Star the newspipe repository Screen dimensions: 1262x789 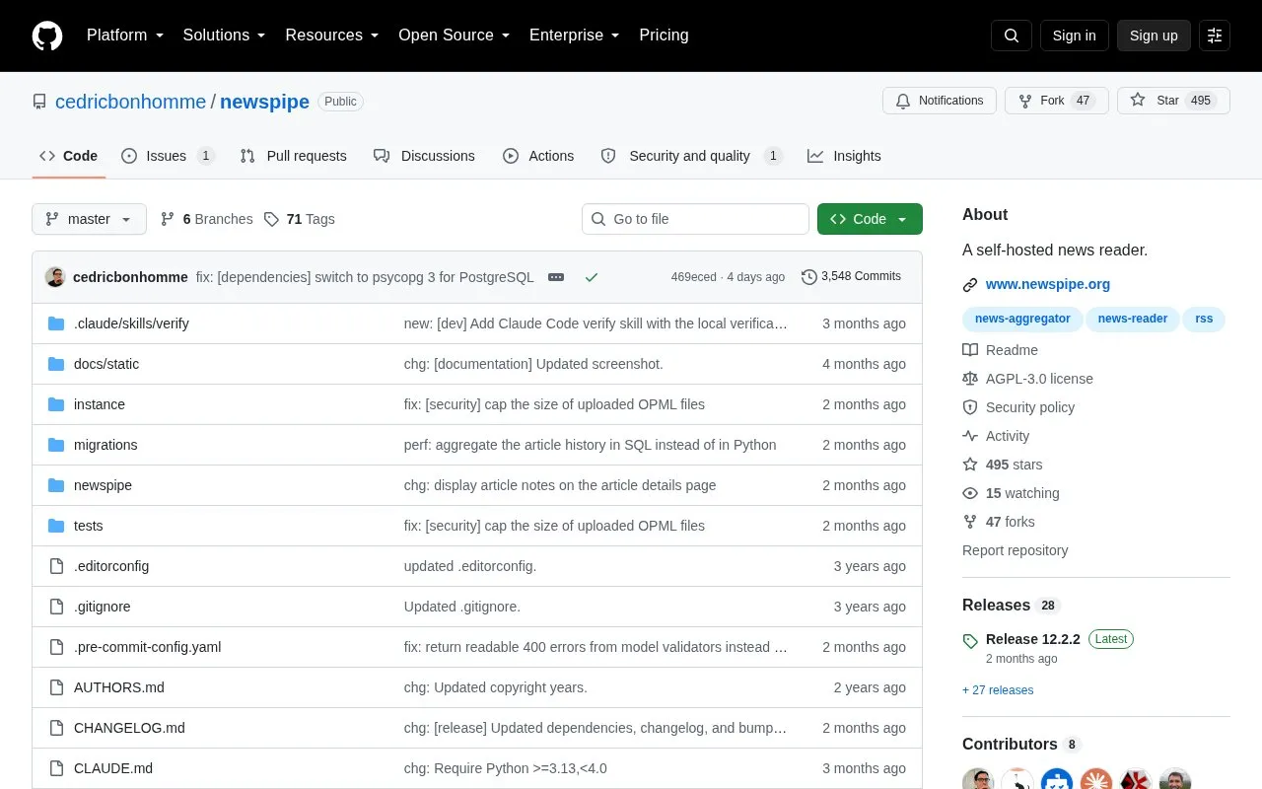coord(1173,101)
